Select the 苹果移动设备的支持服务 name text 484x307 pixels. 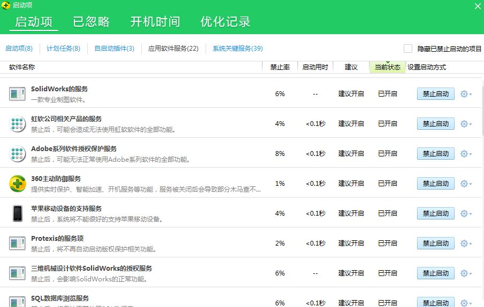tap(66, 208)
